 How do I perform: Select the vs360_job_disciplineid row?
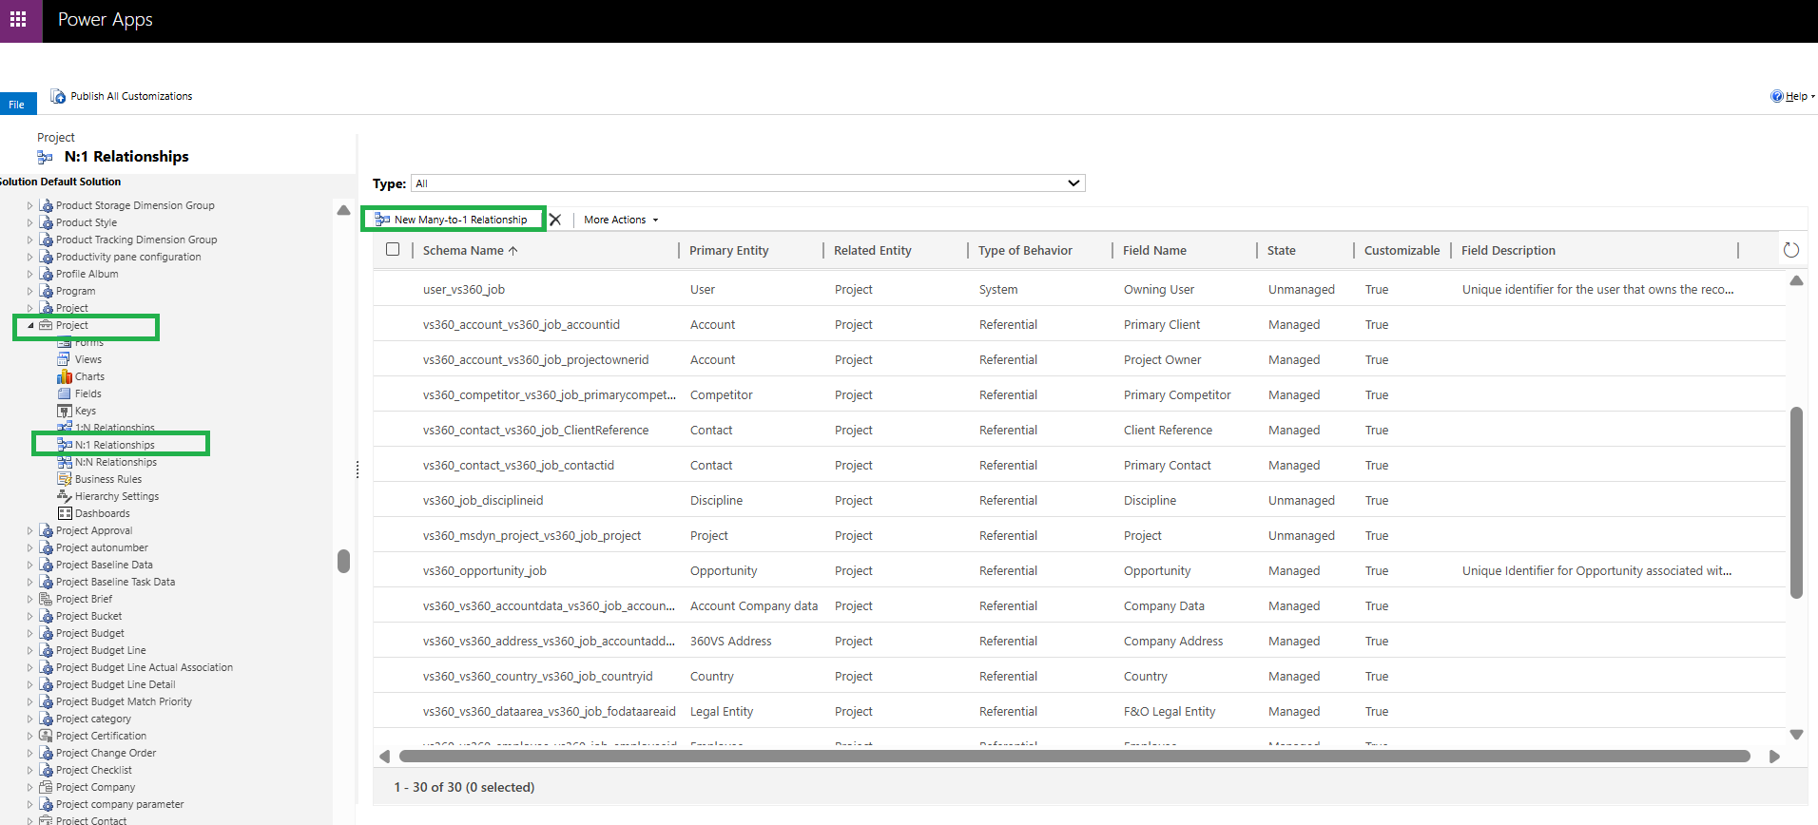(1079, 500)
